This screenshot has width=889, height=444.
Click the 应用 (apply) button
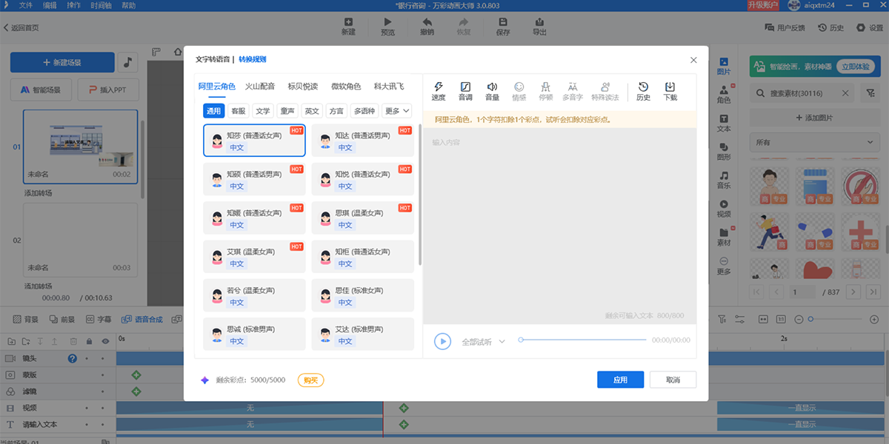pos(620,380)
